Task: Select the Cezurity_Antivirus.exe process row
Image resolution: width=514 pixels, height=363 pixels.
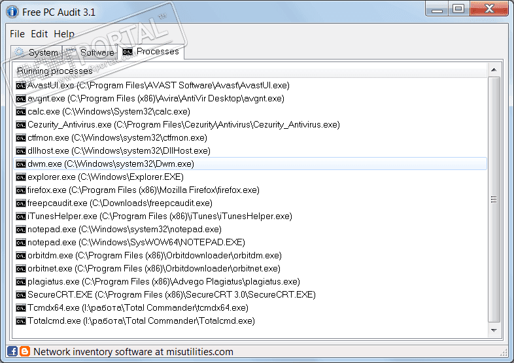Action: tap(250, 125)
